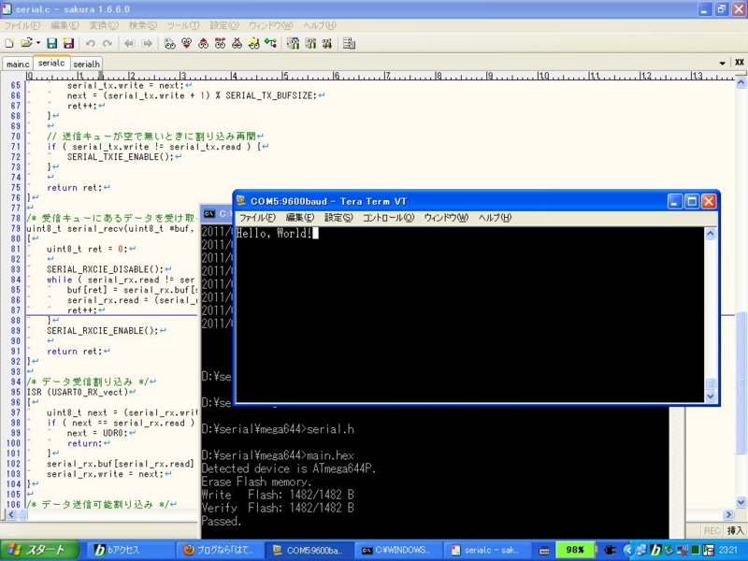This screenshot has height=561, width=748.
Task: Click the Undo arrow icon
Action: (x=90, y=43)
